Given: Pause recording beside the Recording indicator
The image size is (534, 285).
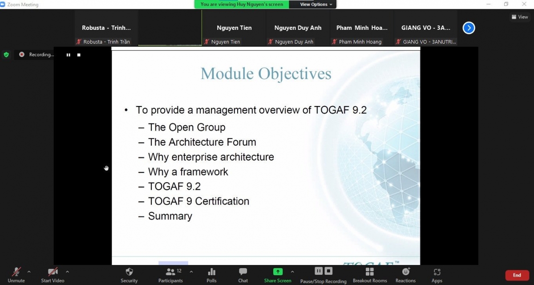Looking at the screenshot, I should pyautogui.click(x=69, y=55).
